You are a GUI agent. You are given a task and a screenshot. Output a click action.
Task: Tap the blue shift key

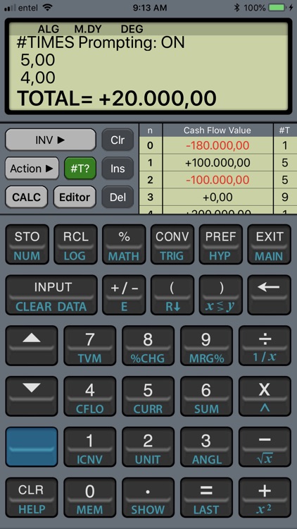32,446
